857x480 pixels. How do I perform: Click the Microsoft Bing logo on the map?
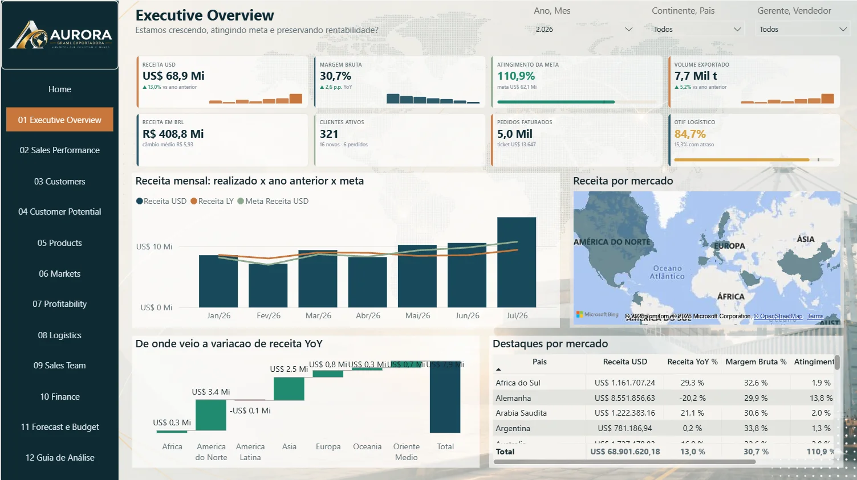pos(598,314)
